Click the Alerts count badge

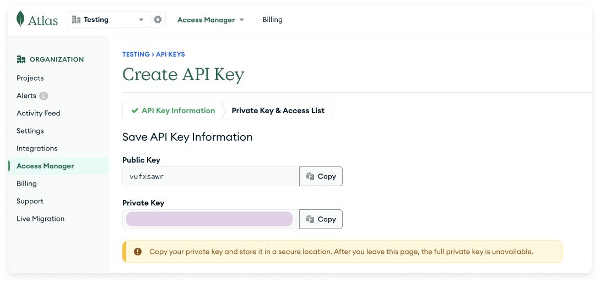tap(44, 96)
